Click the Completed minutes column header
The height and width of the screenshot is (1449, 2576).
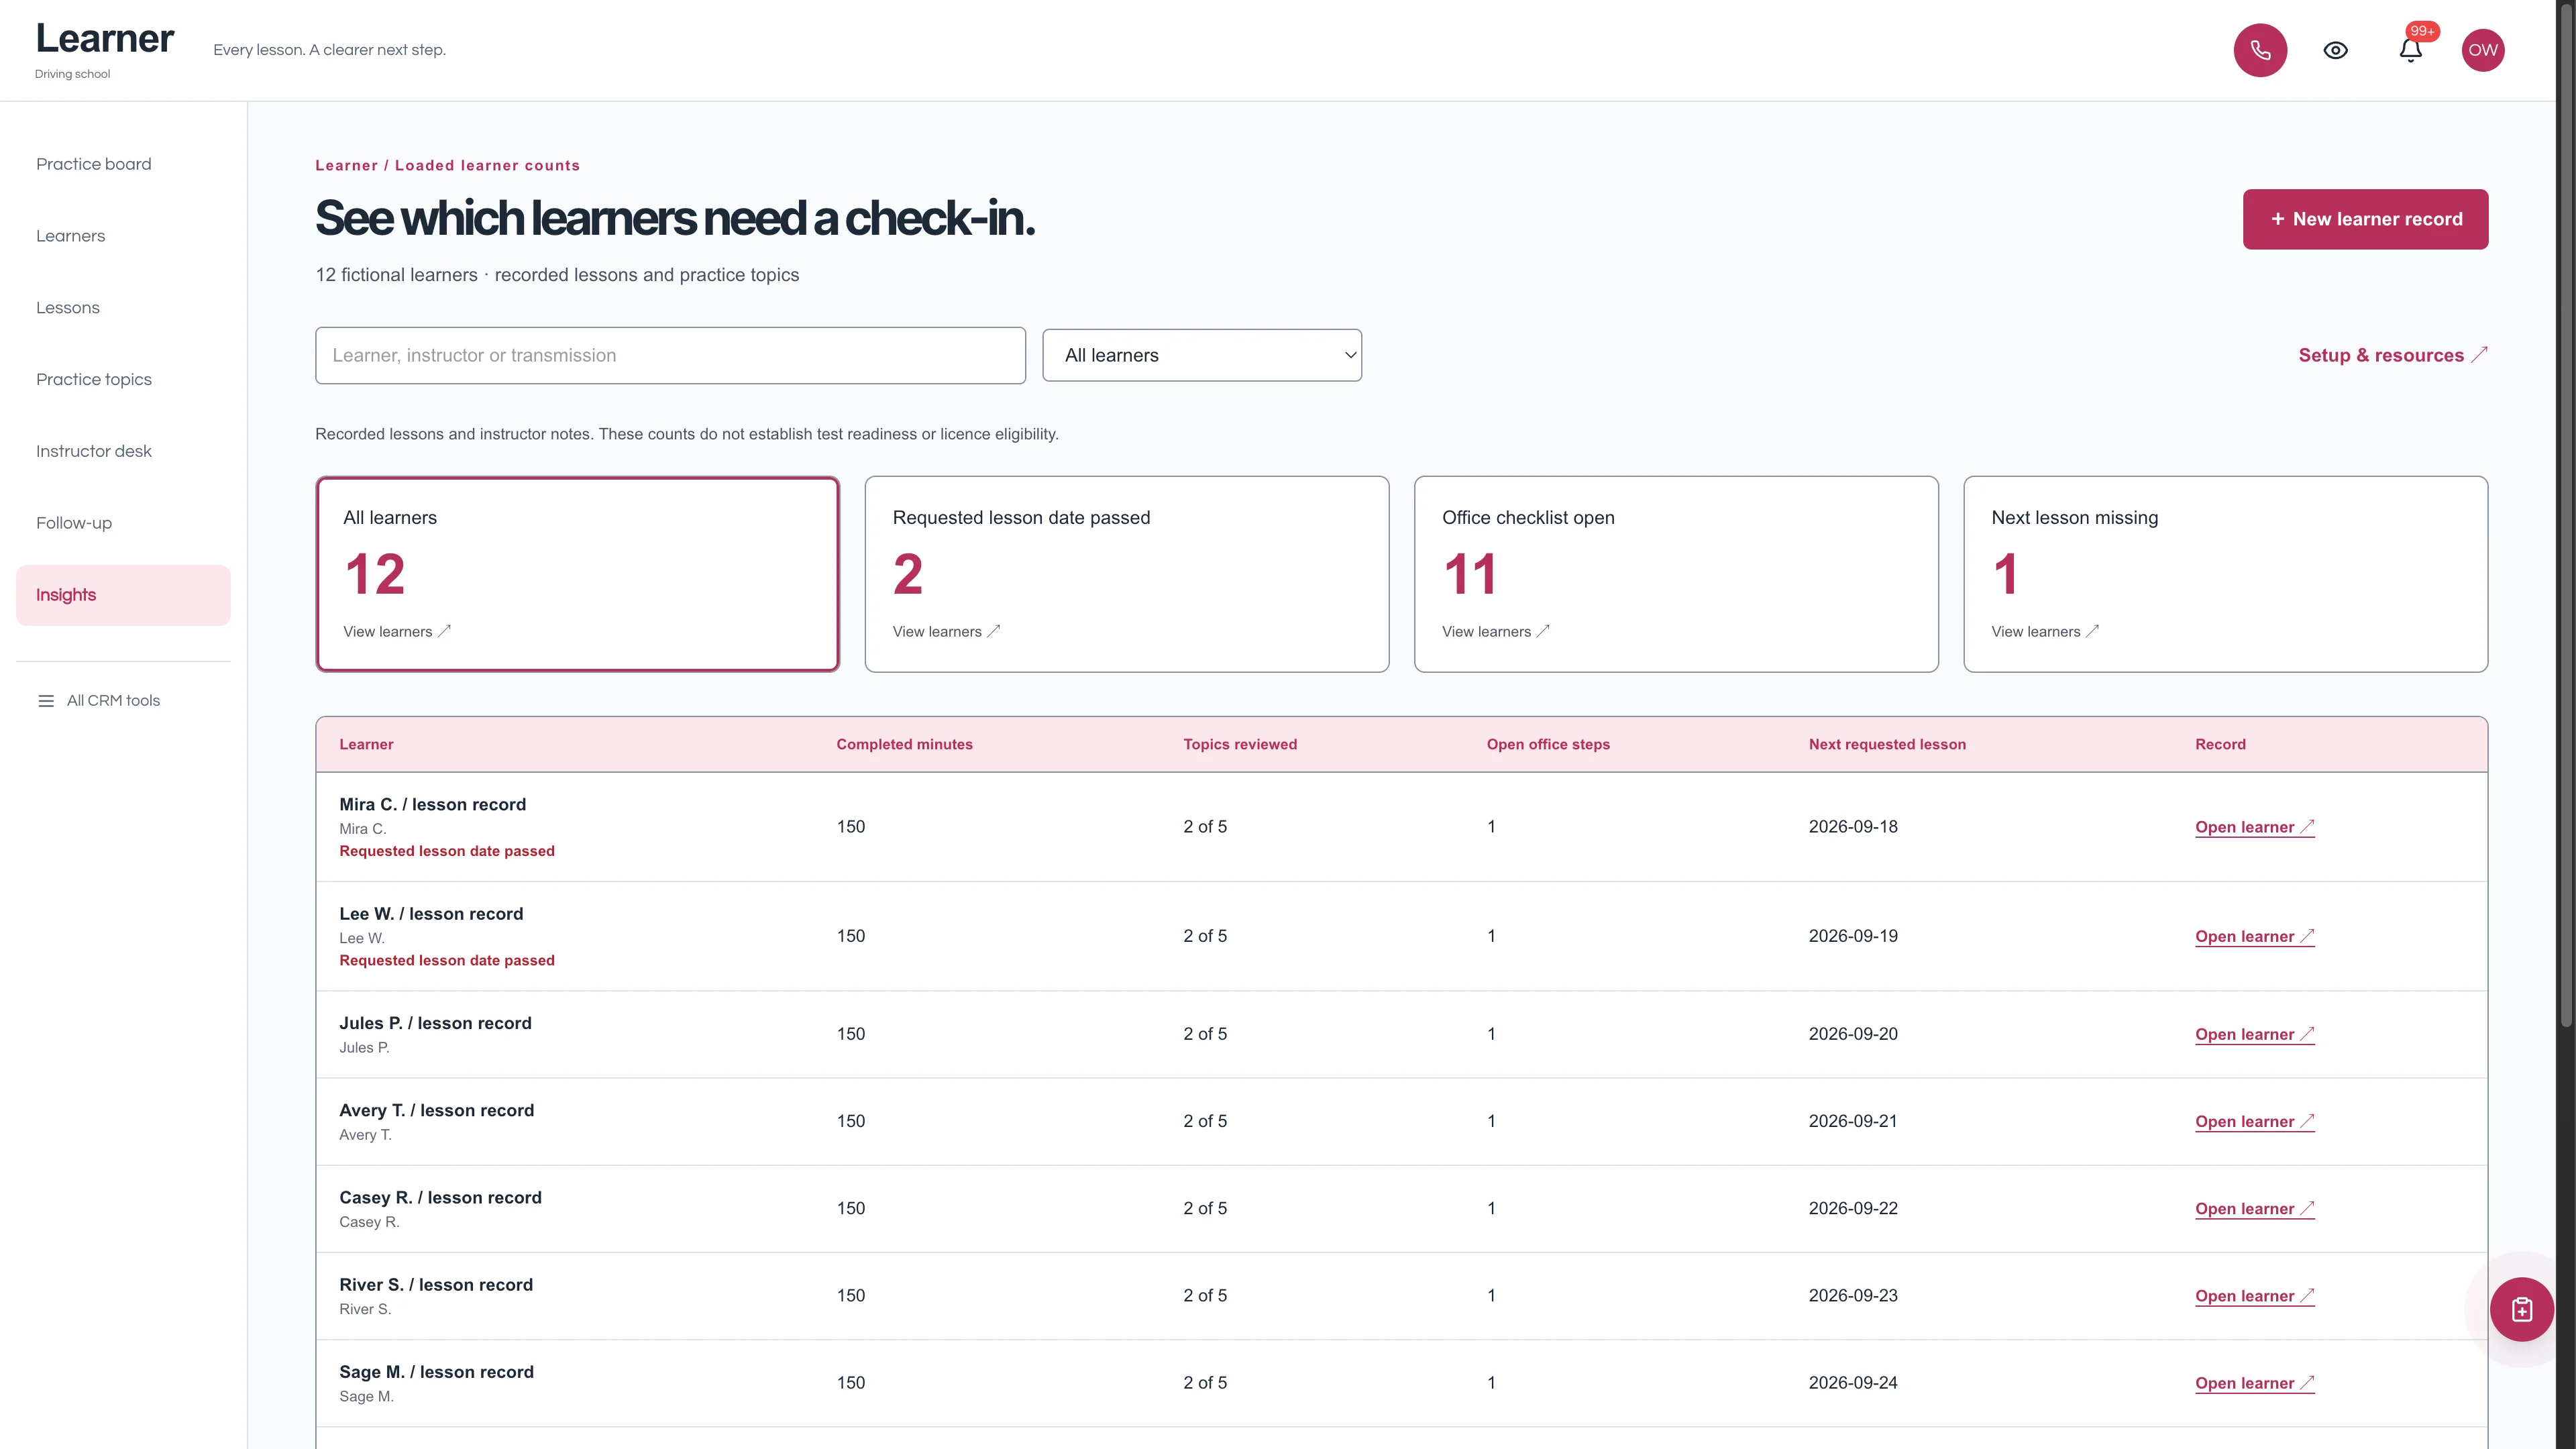click(x=904, y=744)
